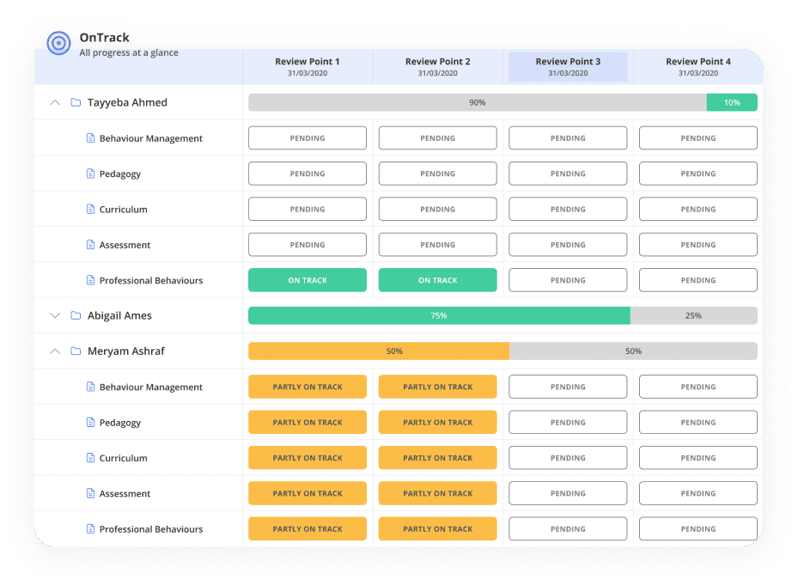Click Abigail Ames's folder icon
This screenshot has height=586, width=798.
pyautogui.click(x=76, y=315)
